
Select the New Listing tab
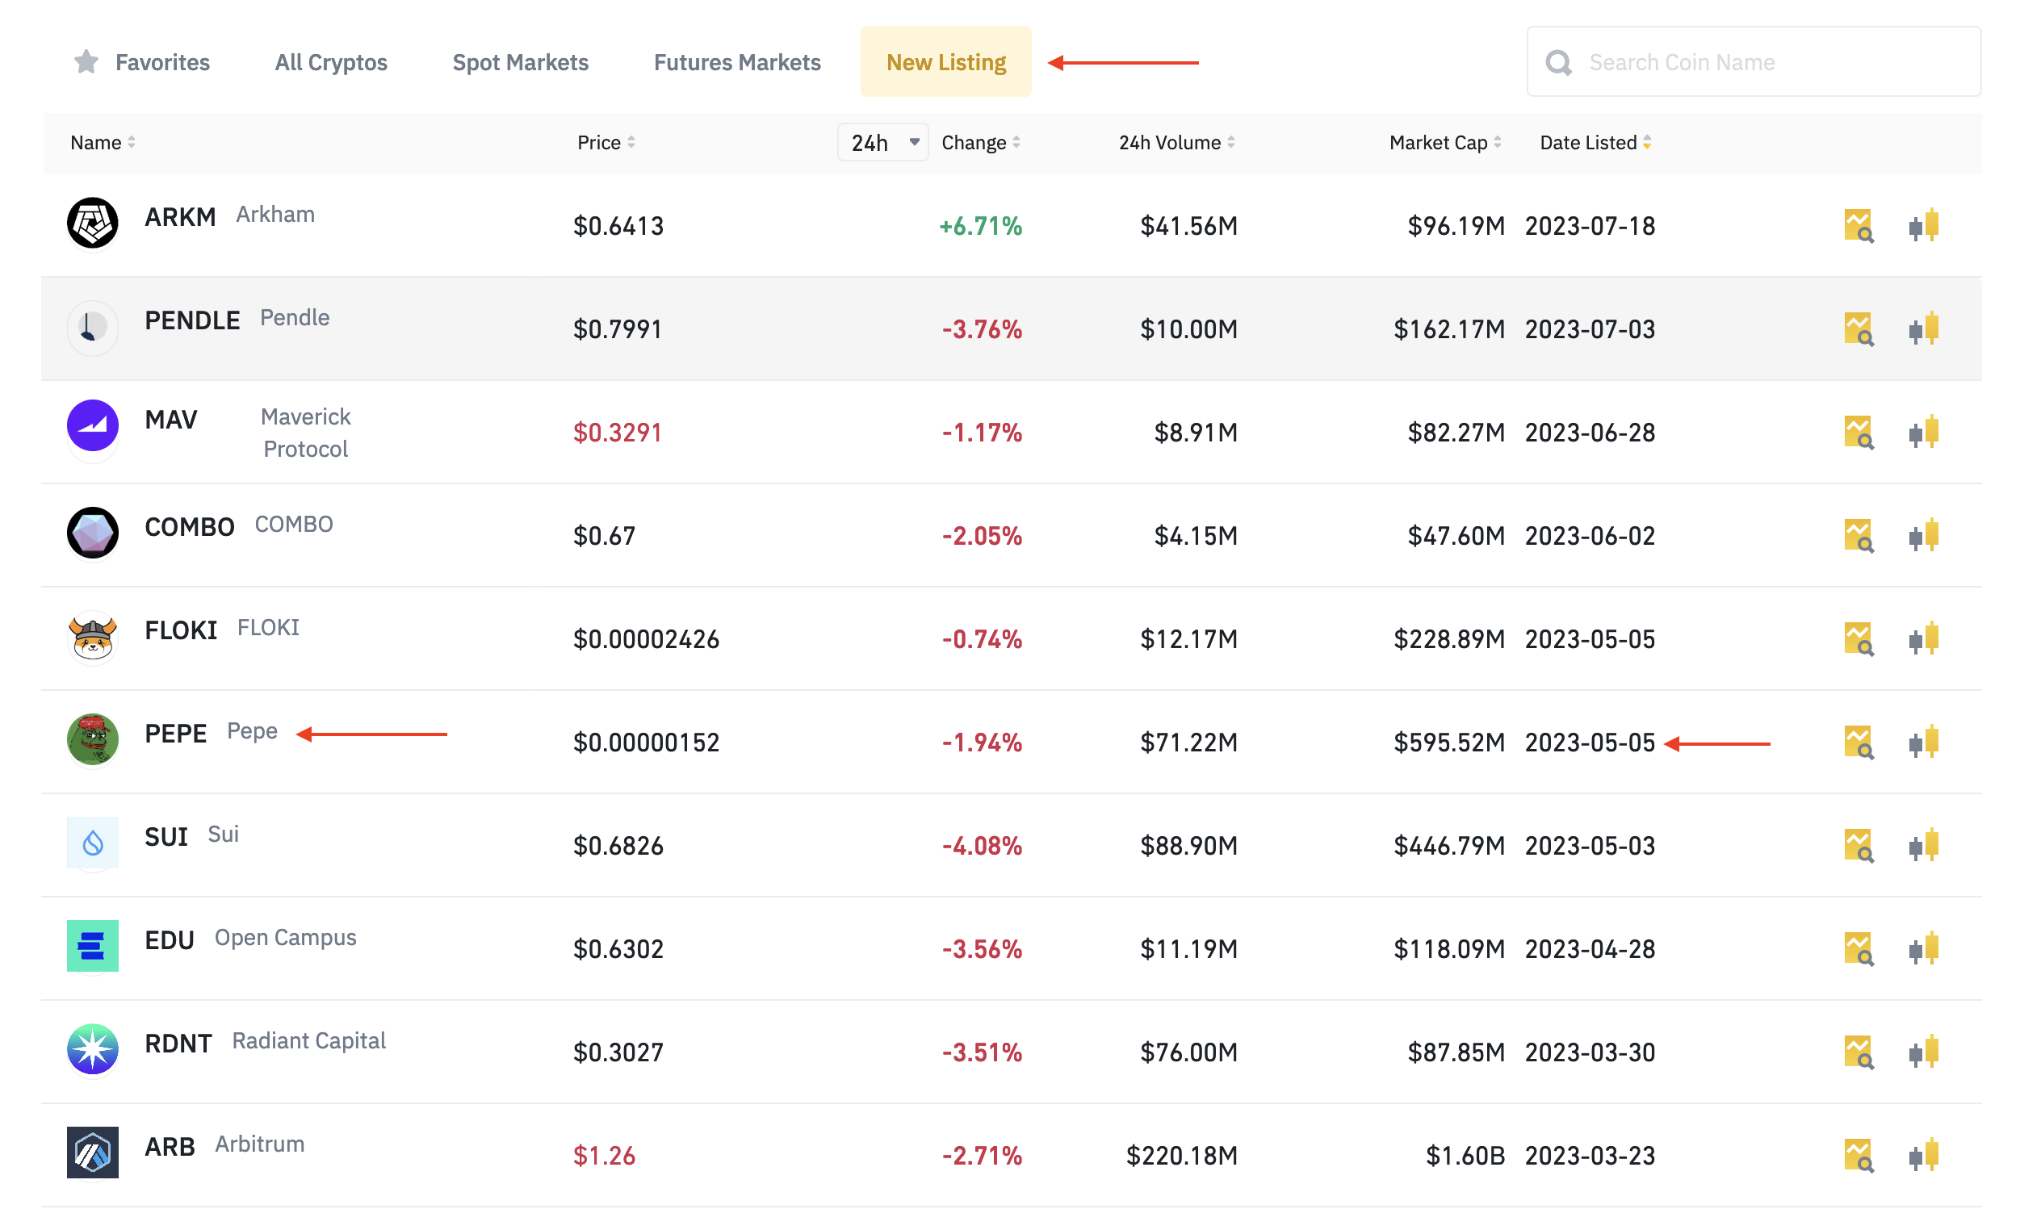[x=945, y=61]
